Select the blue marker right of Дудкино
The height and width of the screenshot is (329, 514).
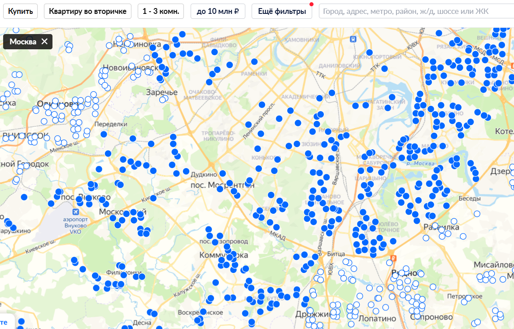click(222, 173)
